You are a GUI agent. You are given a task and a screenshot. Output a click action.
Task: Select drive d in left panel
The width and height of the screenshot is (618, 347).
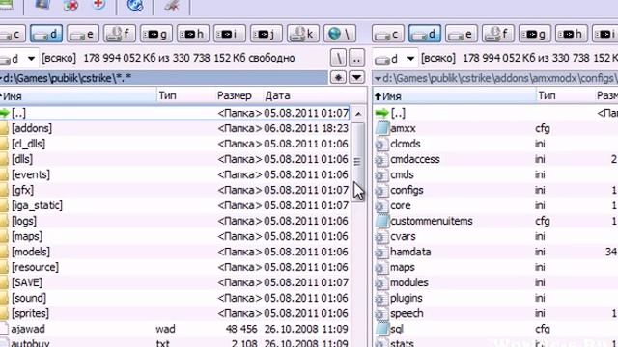46,34
